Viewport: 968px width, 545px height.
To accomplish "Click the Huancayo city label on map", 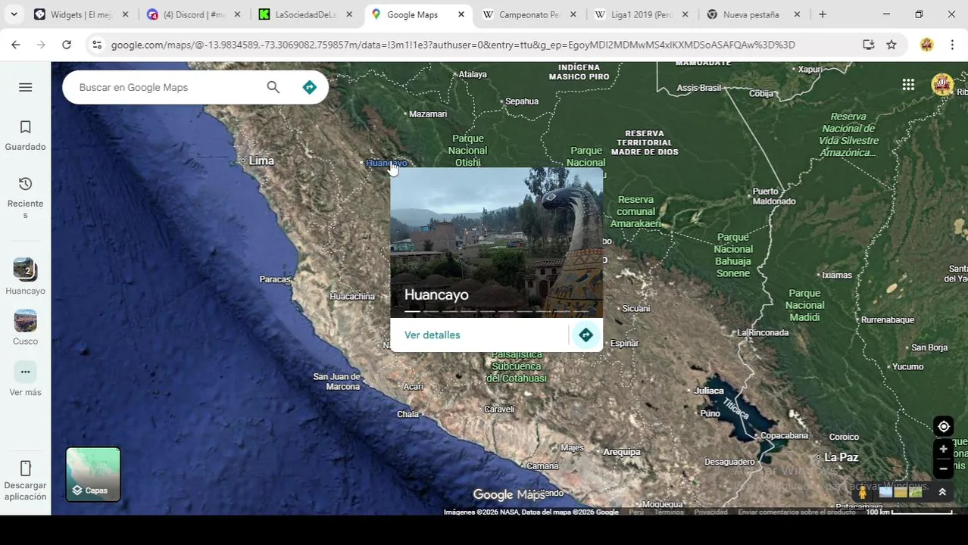I will pyautogui.click(x=386, y=163).
